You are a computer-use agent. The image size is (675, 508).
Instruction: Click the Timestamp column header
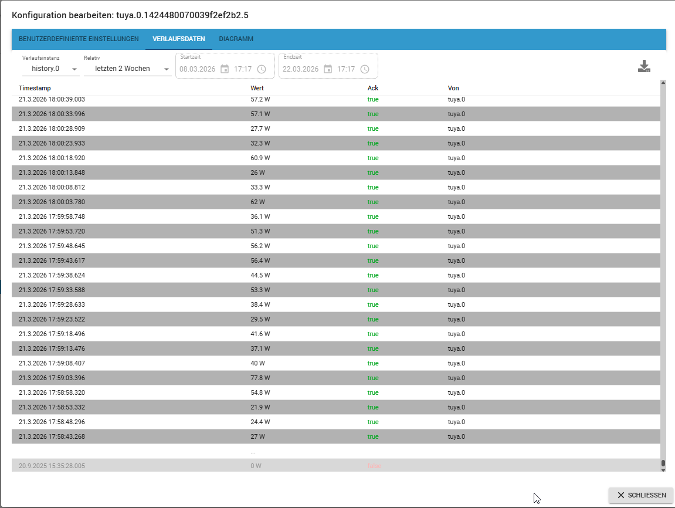coord(35,88)
